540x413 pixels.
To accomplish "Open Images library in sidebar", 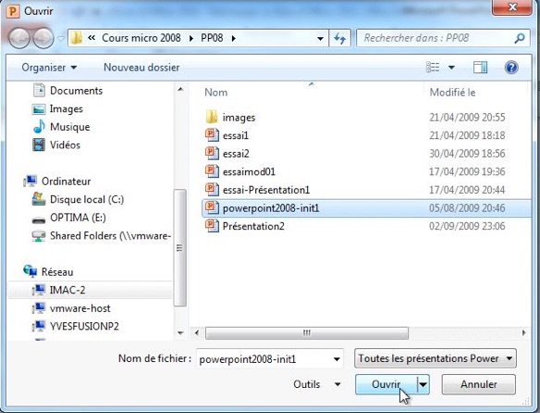I will coord(57,108).
